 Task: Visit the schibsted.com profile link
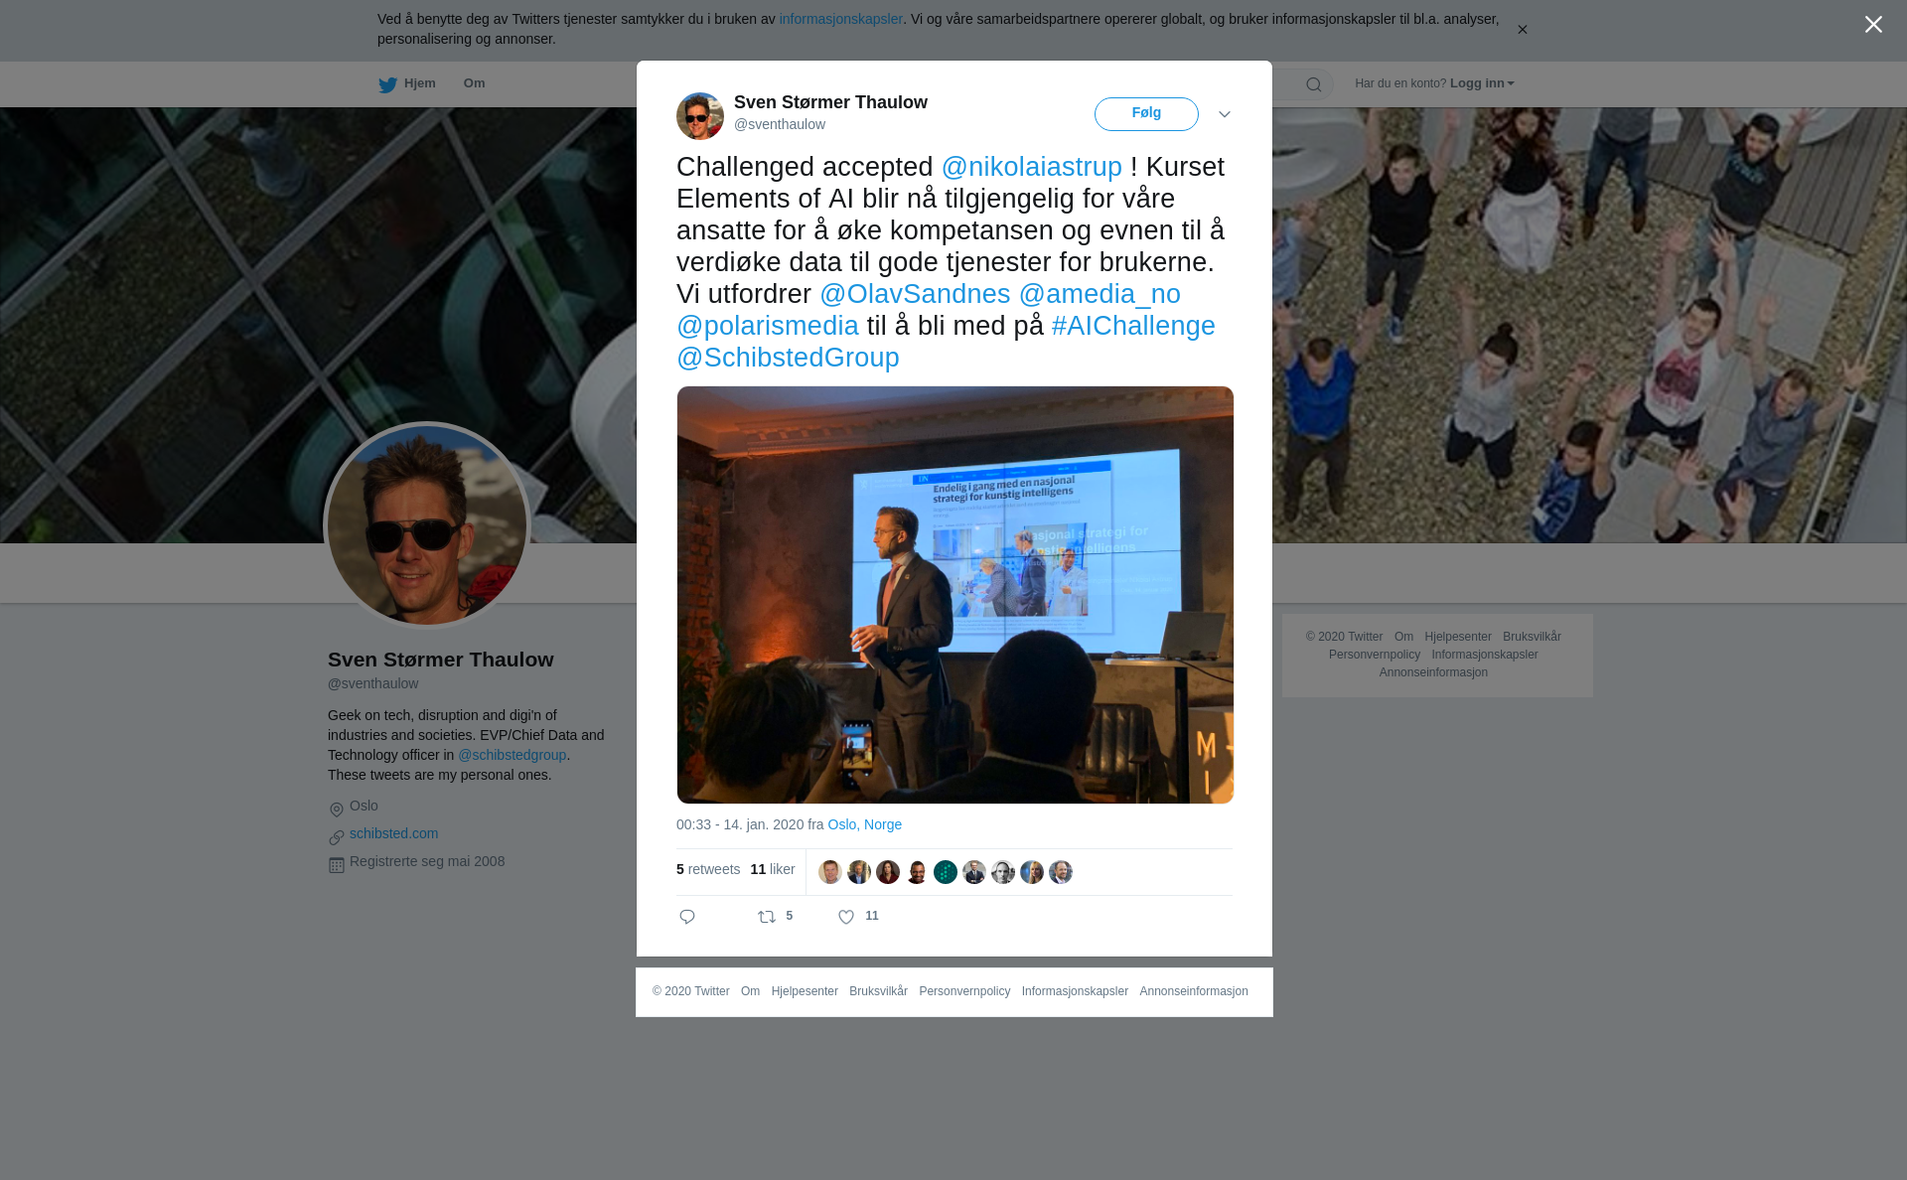point(393,833)
